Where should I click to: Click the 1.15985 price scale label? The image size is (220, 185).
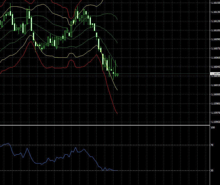click(216, 103)
